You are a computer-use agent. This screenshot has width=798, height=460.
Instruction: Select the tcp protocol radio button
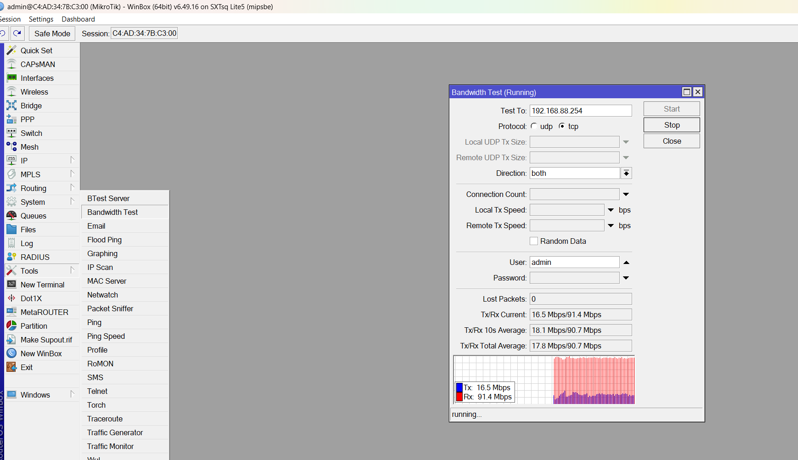point(561,126)
